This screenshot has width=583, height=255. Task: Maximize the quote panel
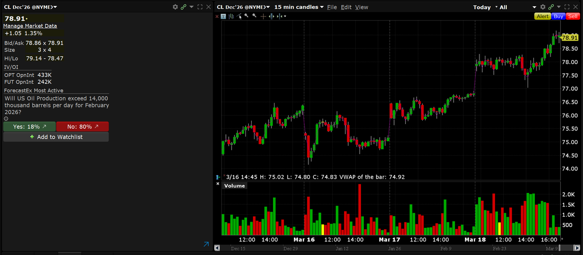coord(200,7)
